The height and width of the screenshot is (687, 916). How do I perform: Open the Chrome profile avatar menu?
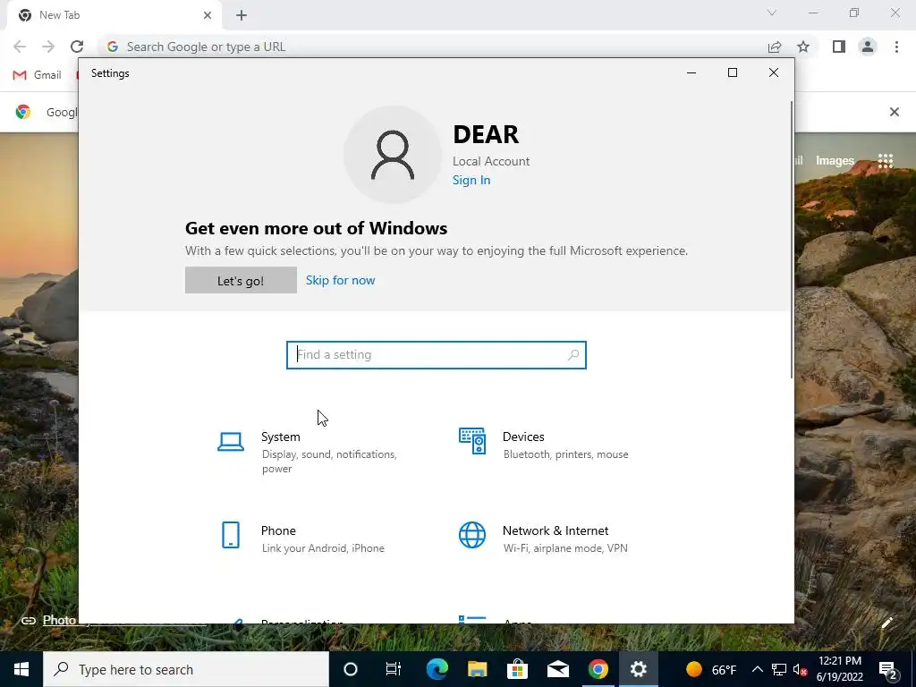[x=868, y=47]
